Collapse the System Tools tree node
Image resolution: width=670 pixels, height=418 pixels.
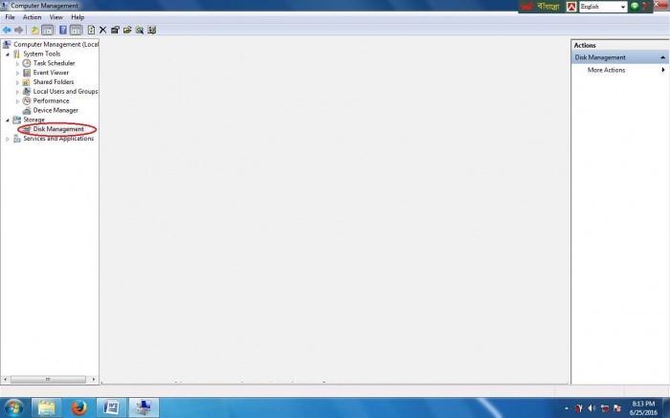(8, 55)
